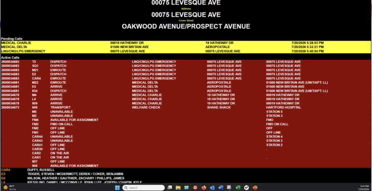Click unit SQ1 in Active Calls

[x=35, y=66]
